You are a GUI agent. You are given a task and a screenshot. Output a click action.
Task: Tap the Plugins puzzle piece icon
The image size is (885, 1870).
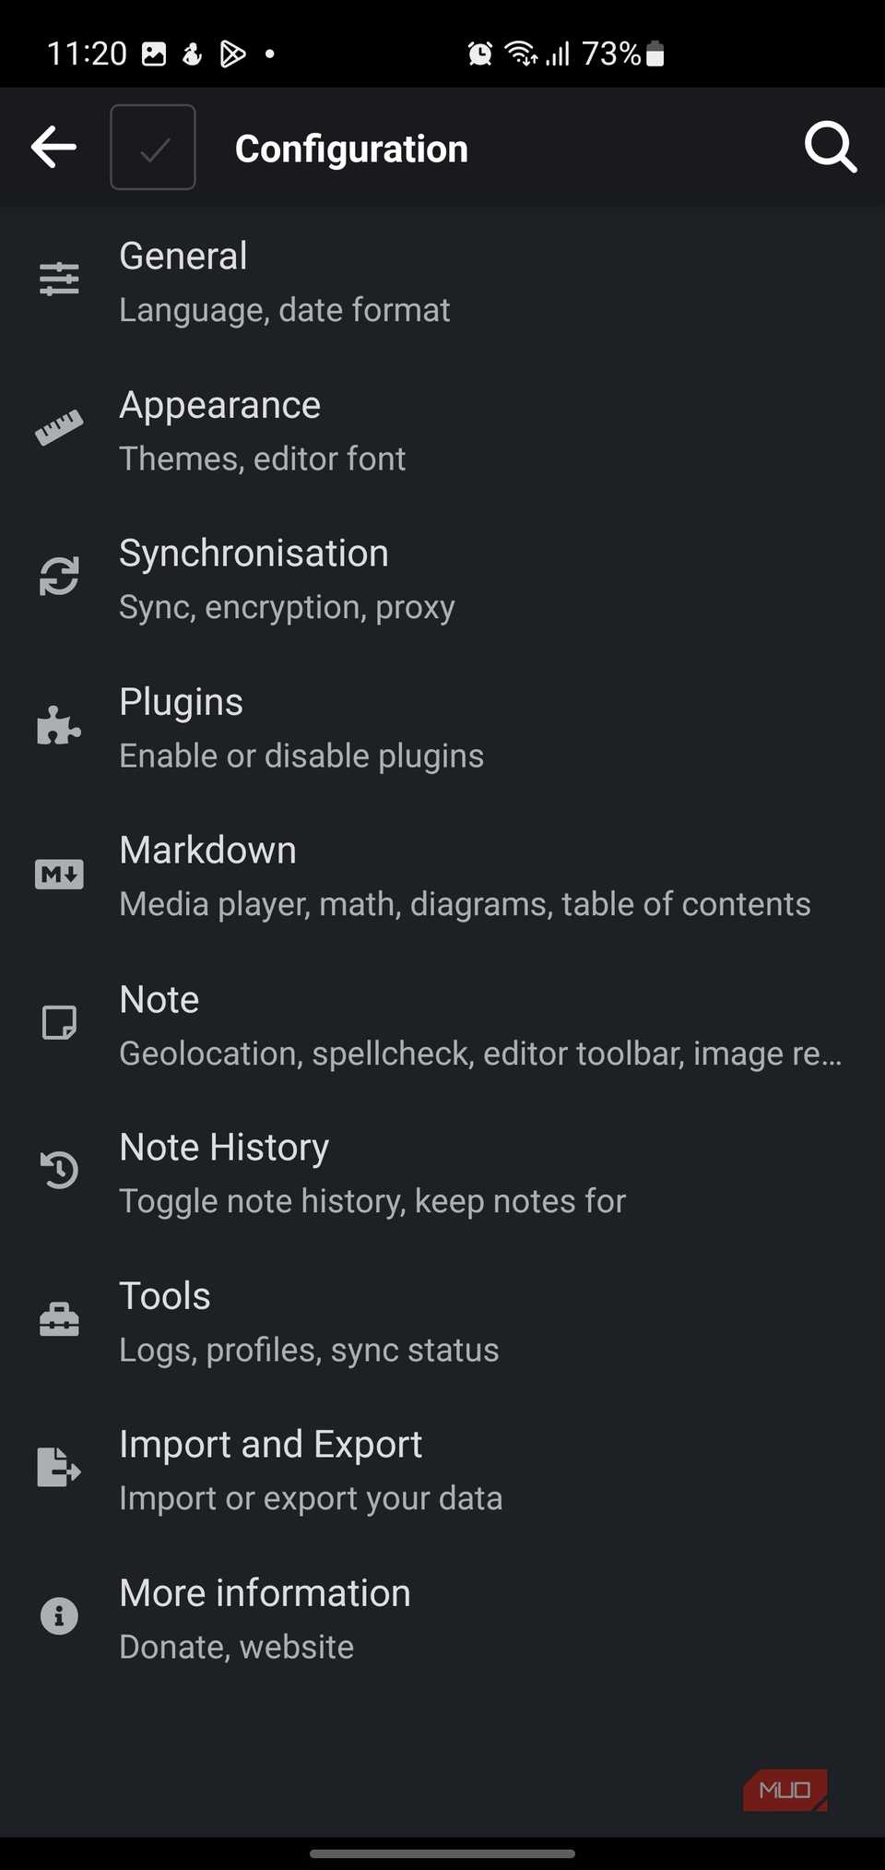coord(59,726)
